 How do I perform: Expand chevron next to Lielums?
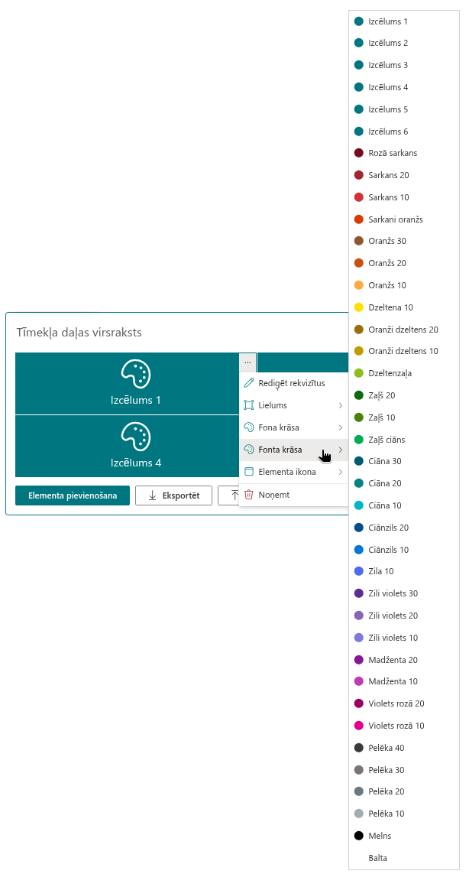(341, 405)
